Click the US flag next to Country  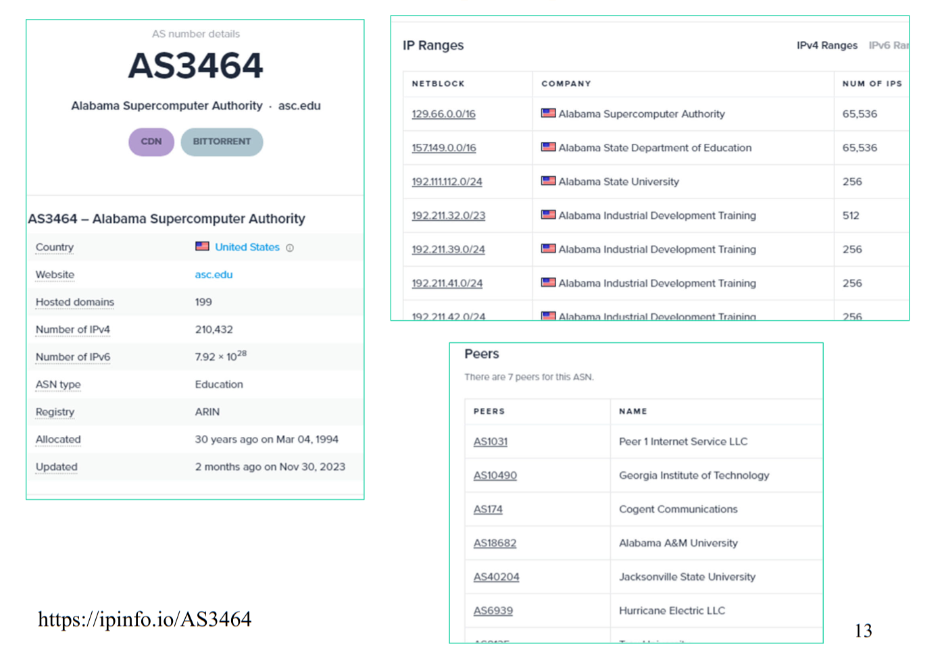coord(202,246)
